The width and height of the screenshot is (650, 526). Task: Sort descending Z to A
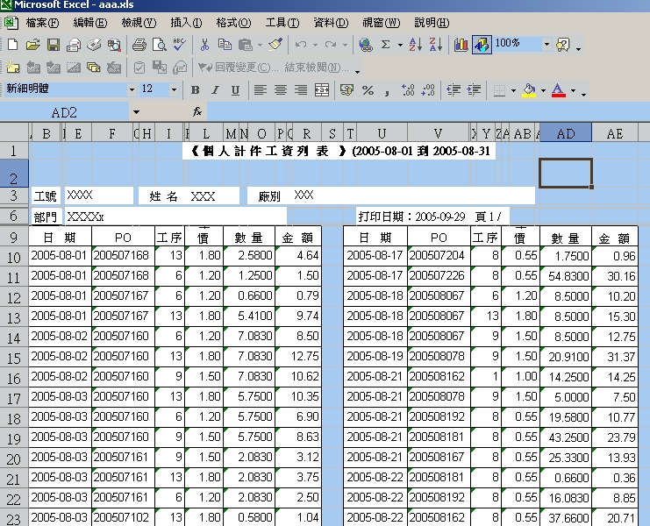tap(436, 45)
